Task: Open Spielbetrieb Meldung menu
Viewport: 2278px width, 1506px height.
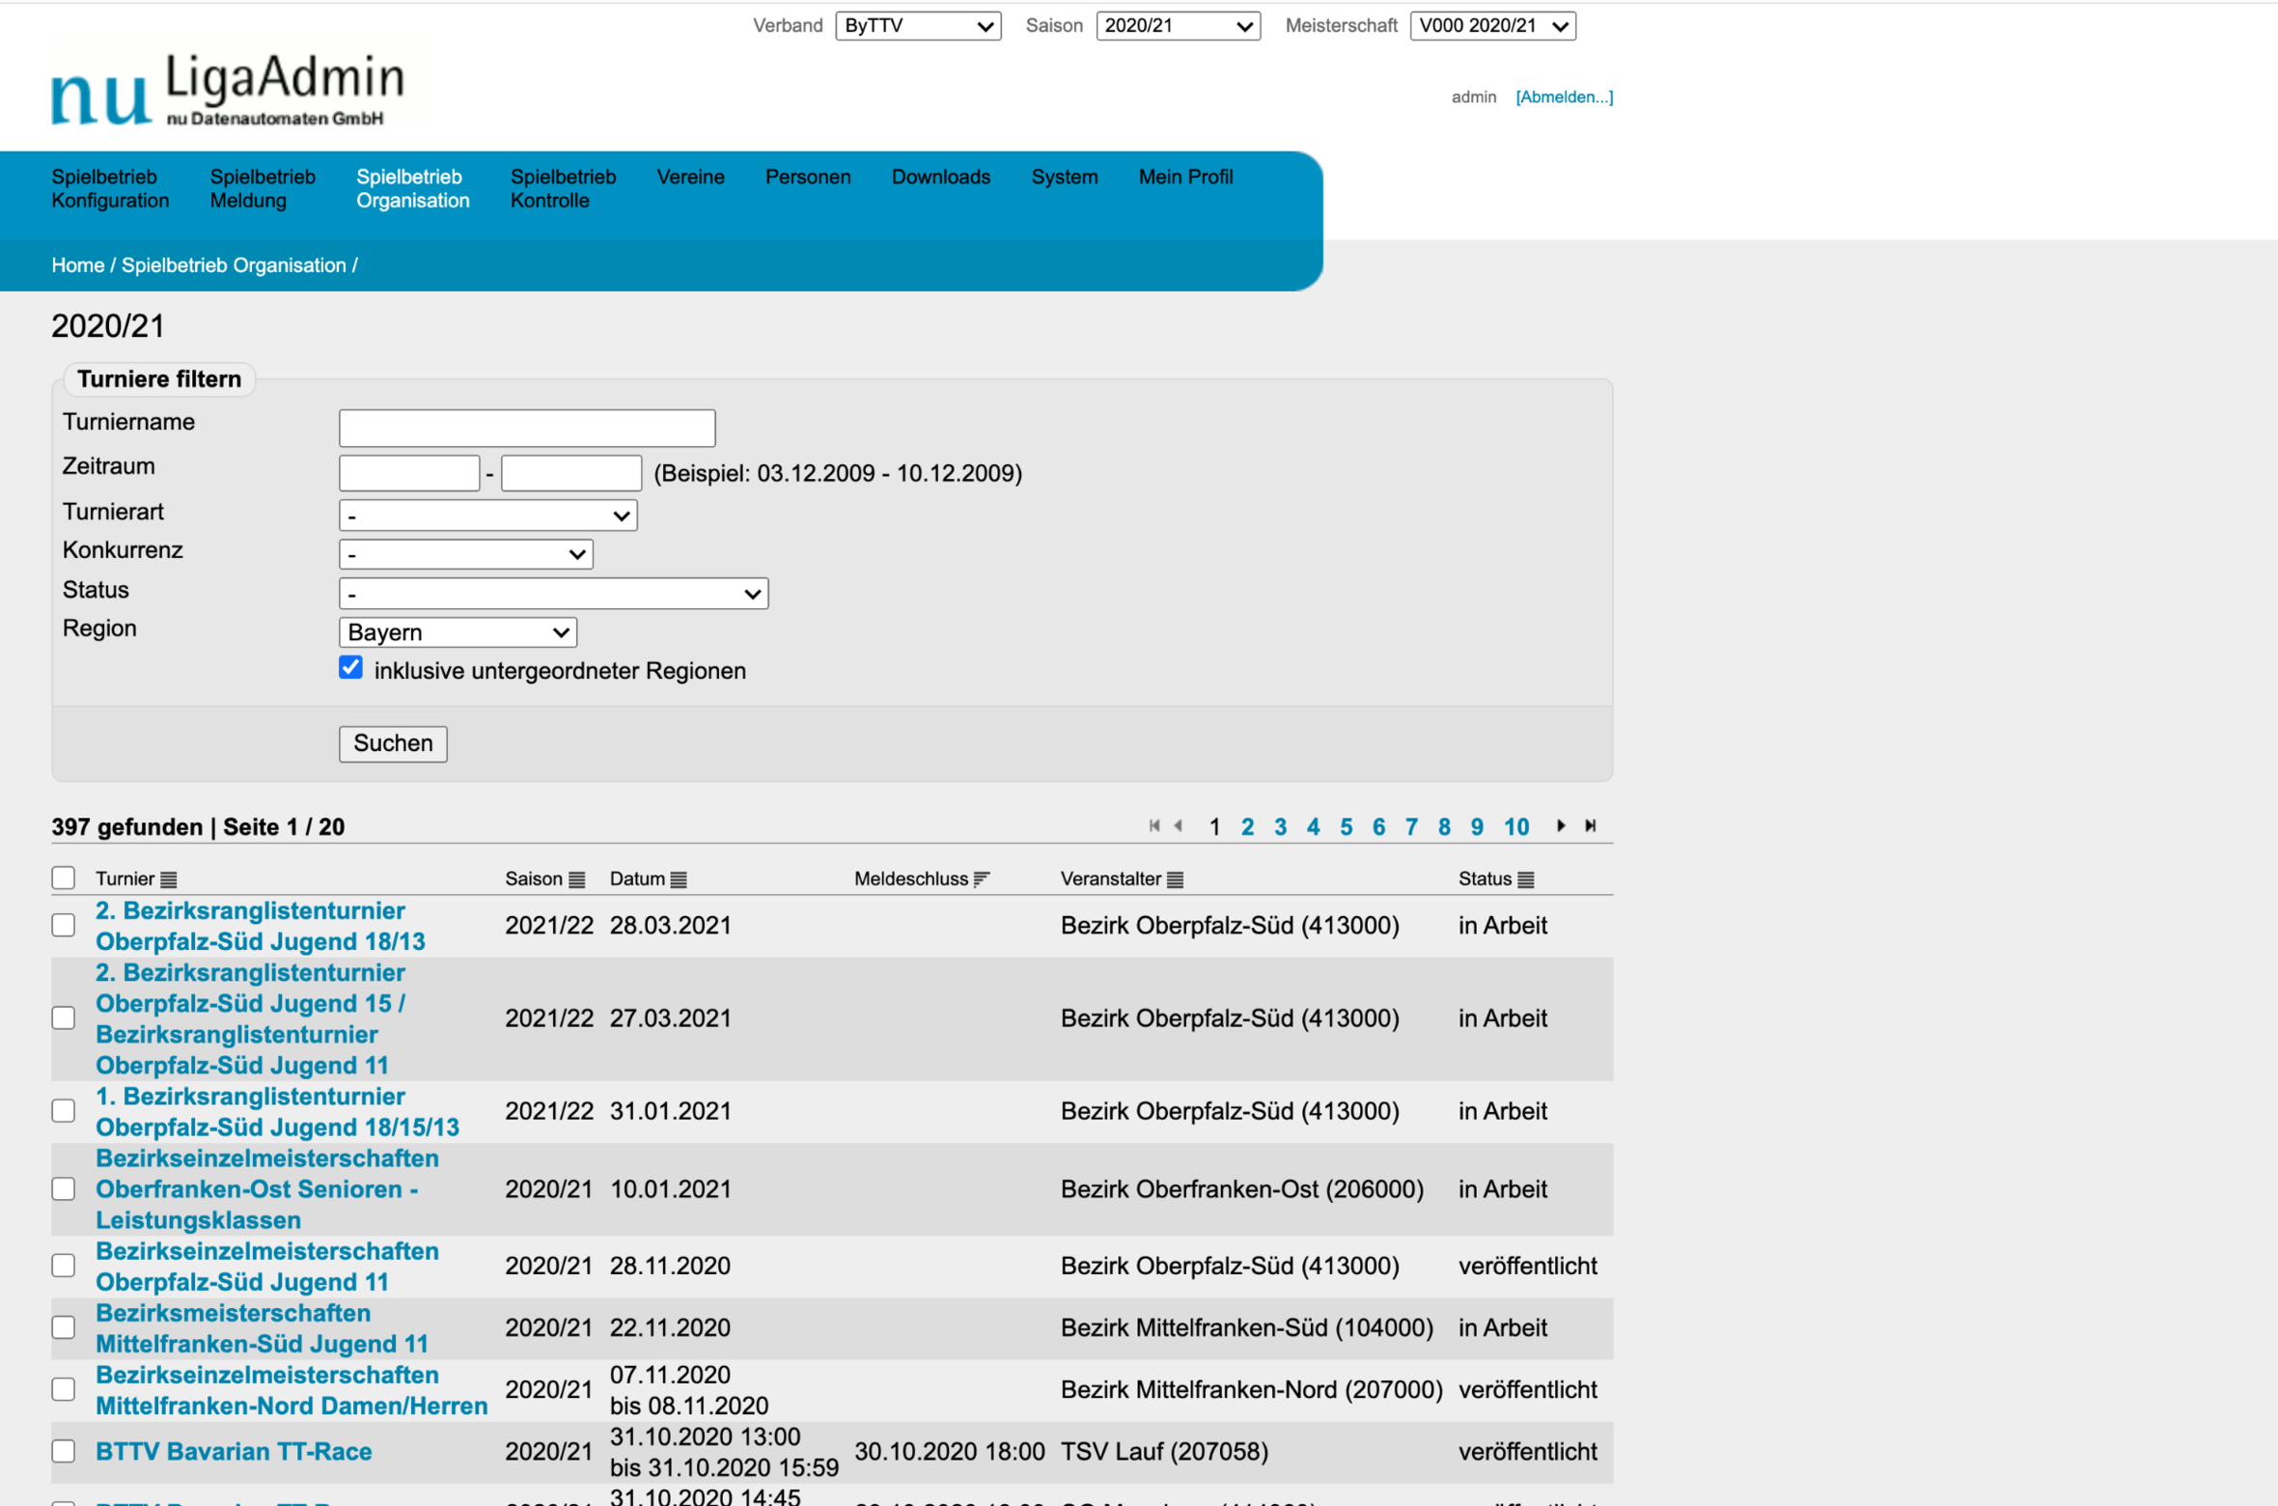Action: (263, 189)
